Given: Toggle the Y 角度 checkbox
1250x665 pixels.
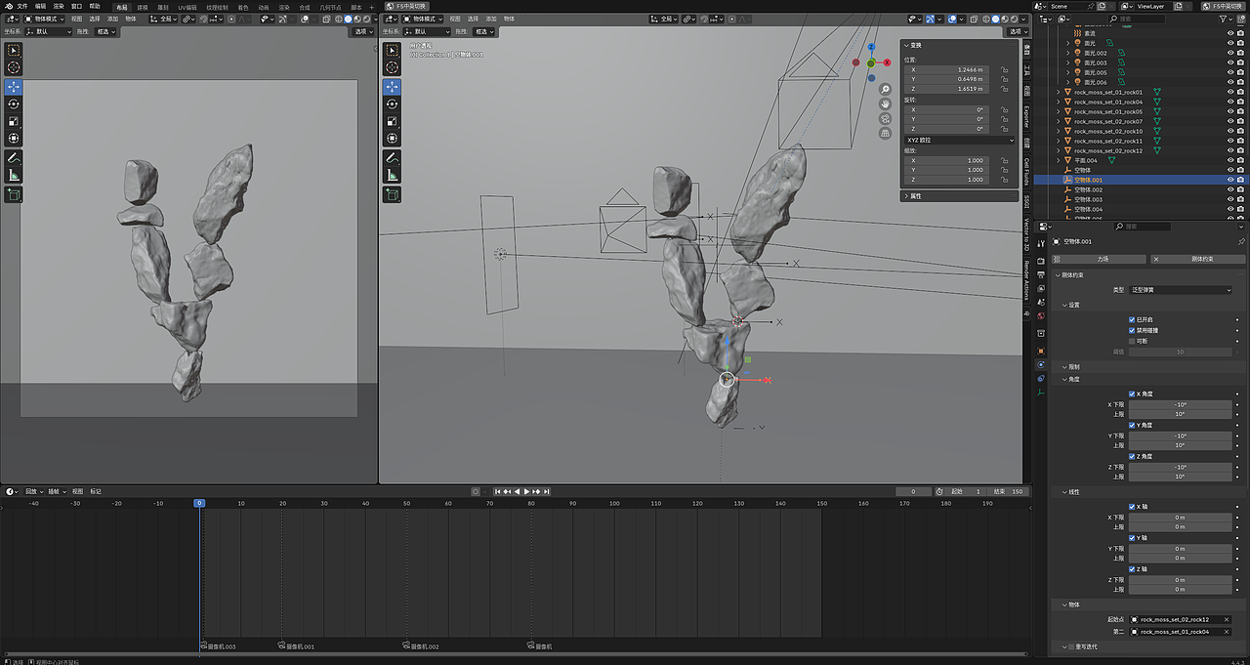Looking at the screenshot, I should pyautogui.click(x=1132, y=425).
